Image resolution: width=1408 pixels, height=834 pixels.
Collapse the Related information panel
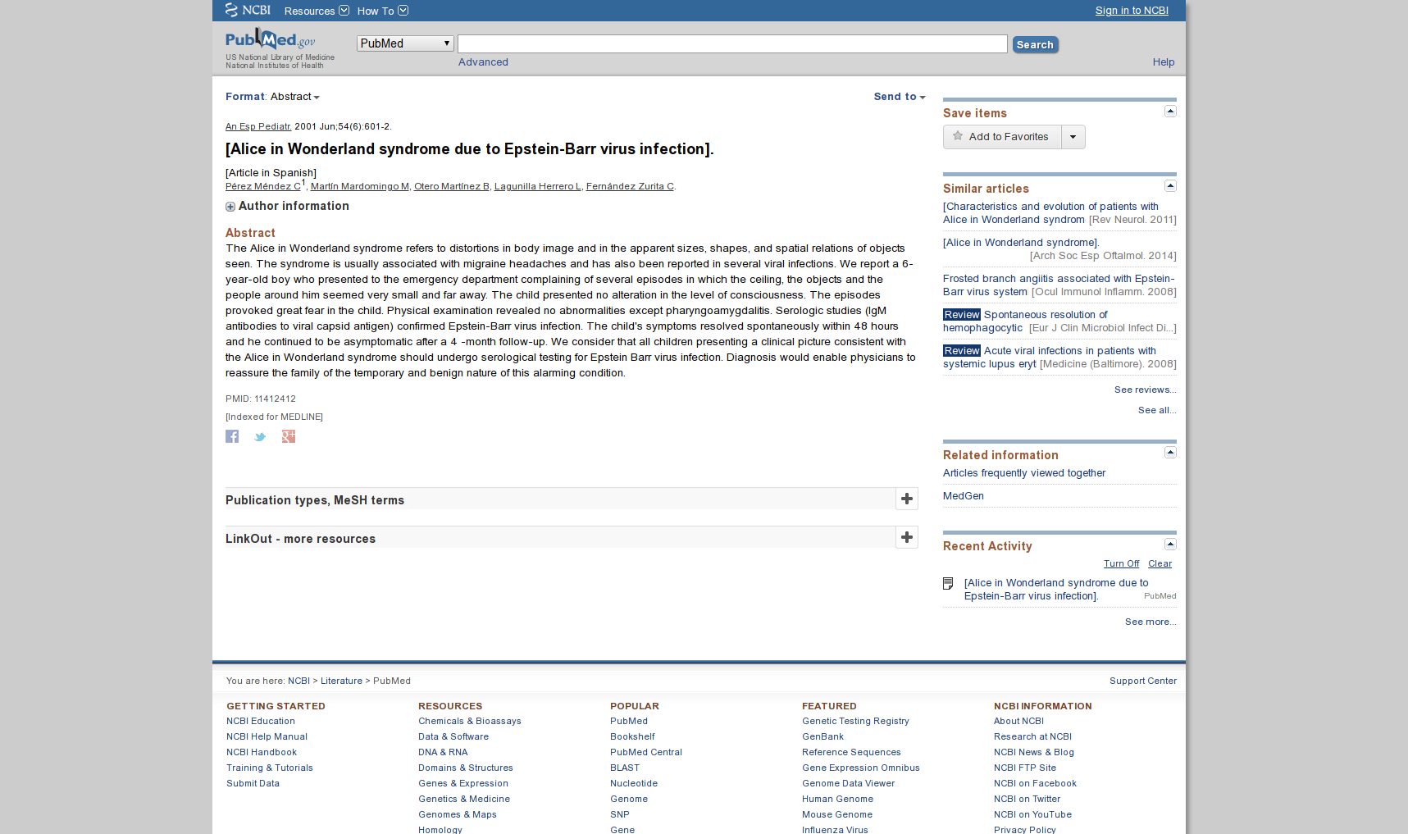click(1170, 453)
